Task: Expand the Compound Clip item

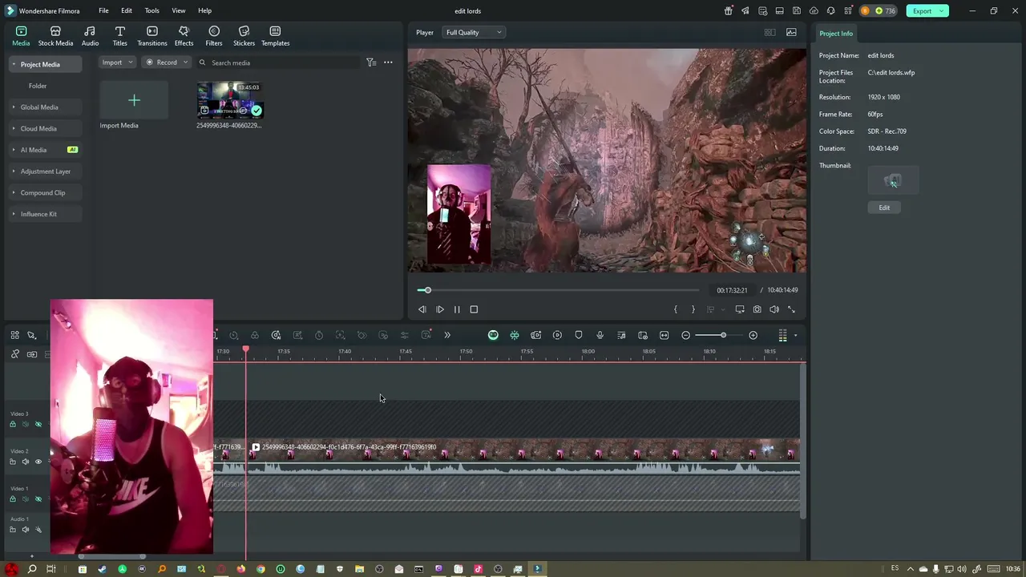Action: [x=14, y=192]
